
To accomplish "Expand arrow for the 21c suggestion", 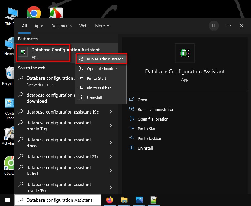I will click(x=111, y=156).
